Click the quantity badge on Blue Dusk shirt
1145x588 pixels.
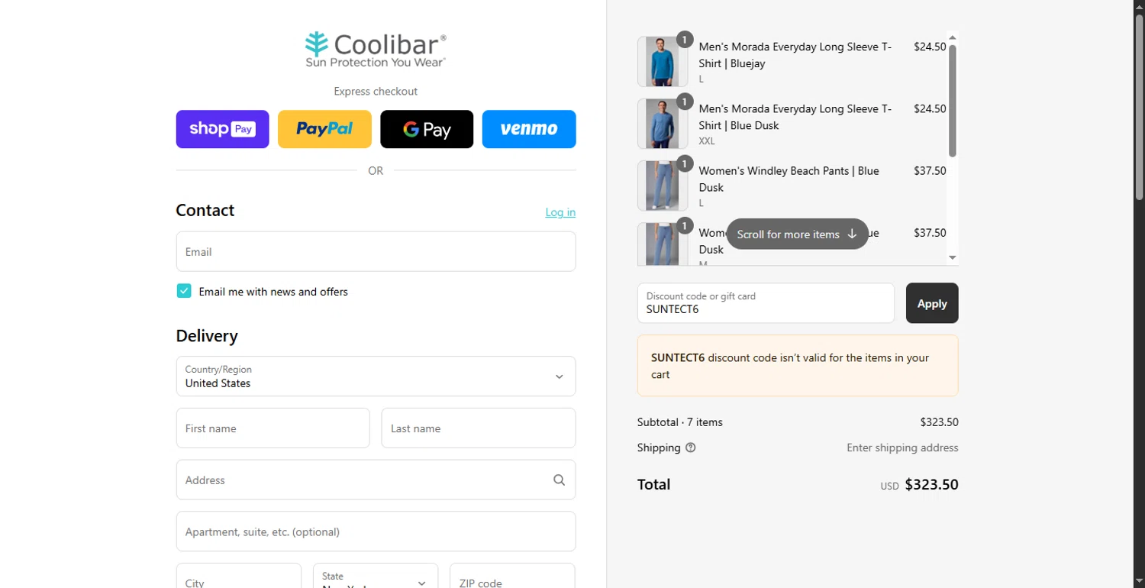685,102
